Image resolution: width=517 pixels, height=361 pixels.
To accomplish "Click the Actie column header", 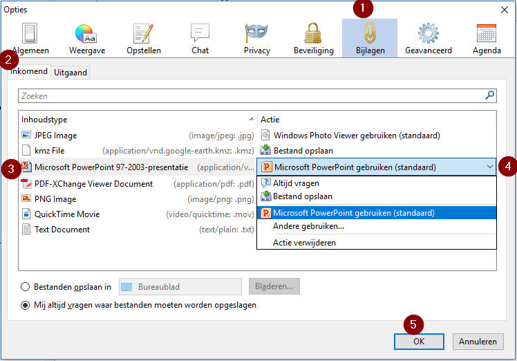I will (377, 120).
